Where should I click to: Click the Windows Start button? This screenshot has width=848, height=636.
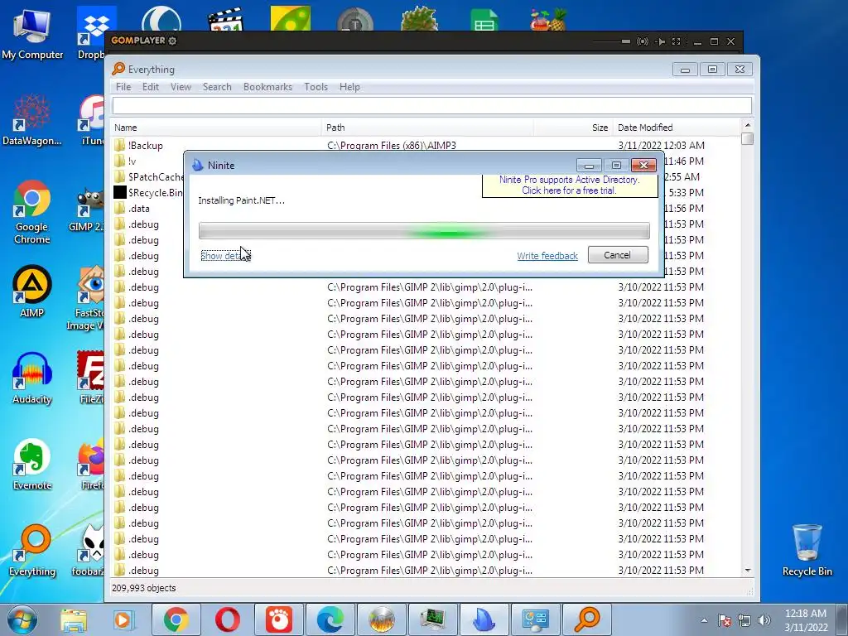[21, 619]
